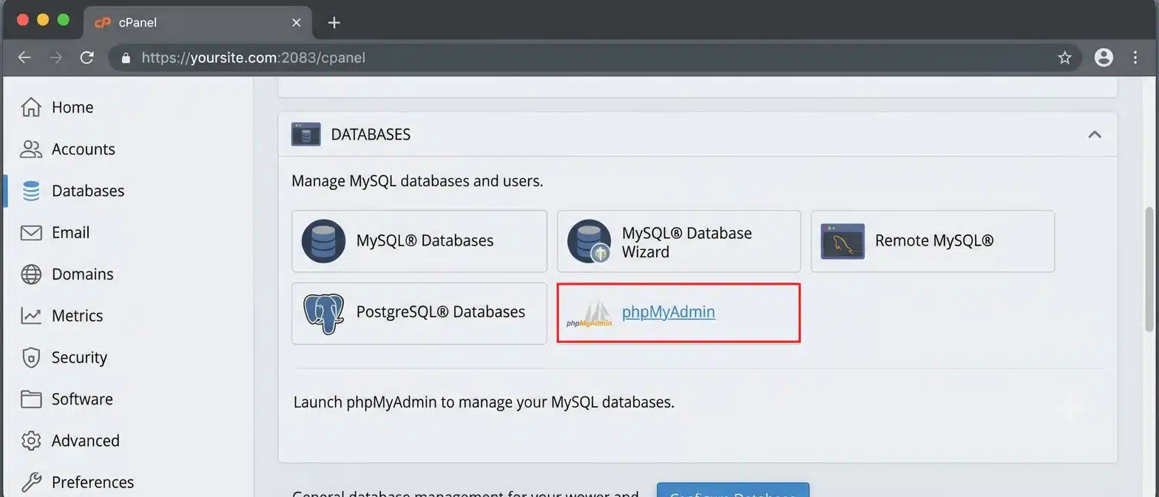Image resolution: width=1159 pixels, height=497 pixels.
Task: Click the URL address bar
Action: [595, 58]
